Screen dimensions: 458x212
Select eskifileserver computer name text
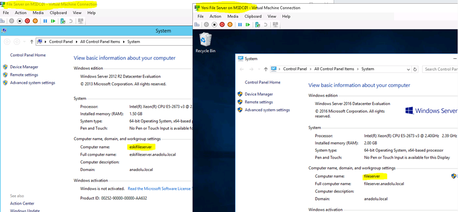[x=140, y=147]
